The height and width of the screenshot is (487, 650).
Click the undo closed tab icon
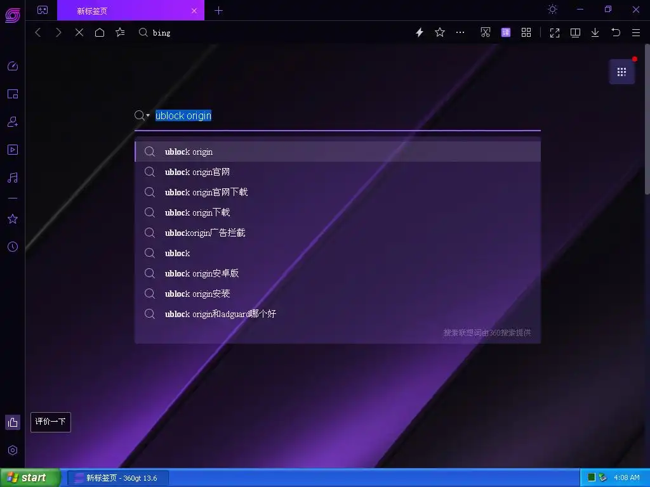pyautogui.click(x=616, y=32)
